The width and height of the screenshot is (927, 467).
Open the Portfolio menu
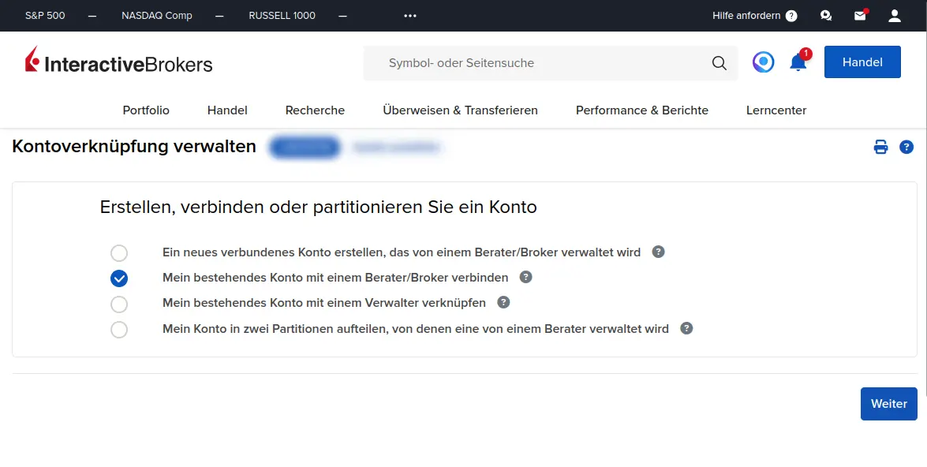146,110
